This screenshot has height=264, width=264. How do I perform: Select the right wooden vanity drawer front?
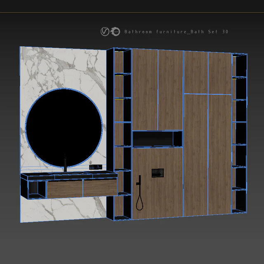click(100, 188)
